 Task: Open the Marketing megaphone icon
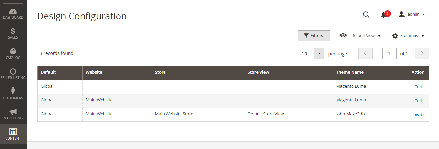[x=13, y=112]
